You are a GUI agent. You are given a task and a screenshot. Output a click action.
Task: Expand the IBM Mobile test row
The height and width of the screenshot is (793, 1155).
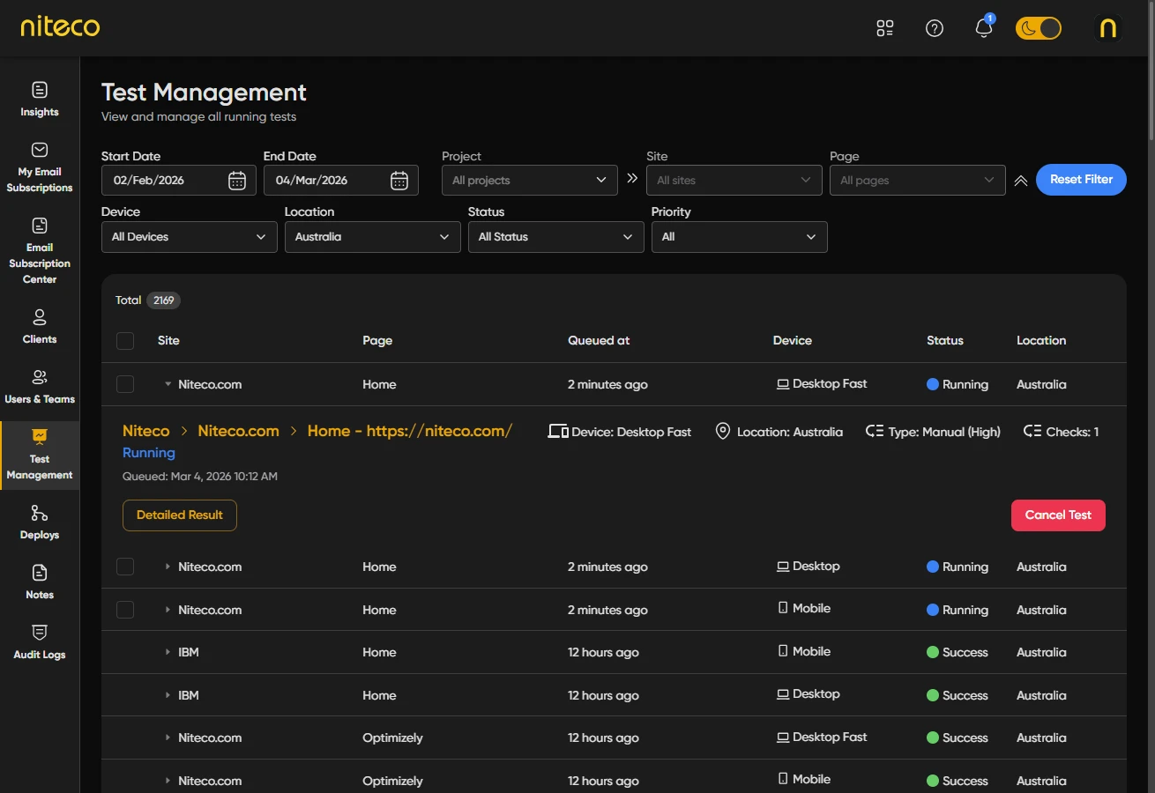pyautogui.click(x=168, y=652)
